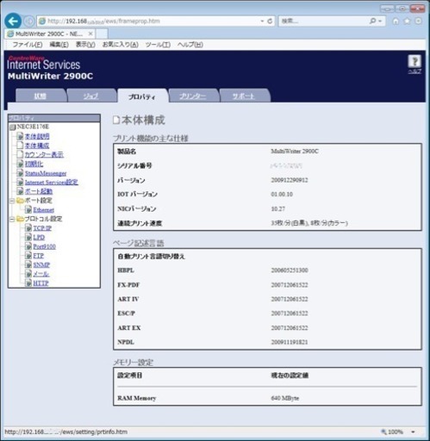
Task: Click the browser back arrow button
Action: [x=13, y=22]
